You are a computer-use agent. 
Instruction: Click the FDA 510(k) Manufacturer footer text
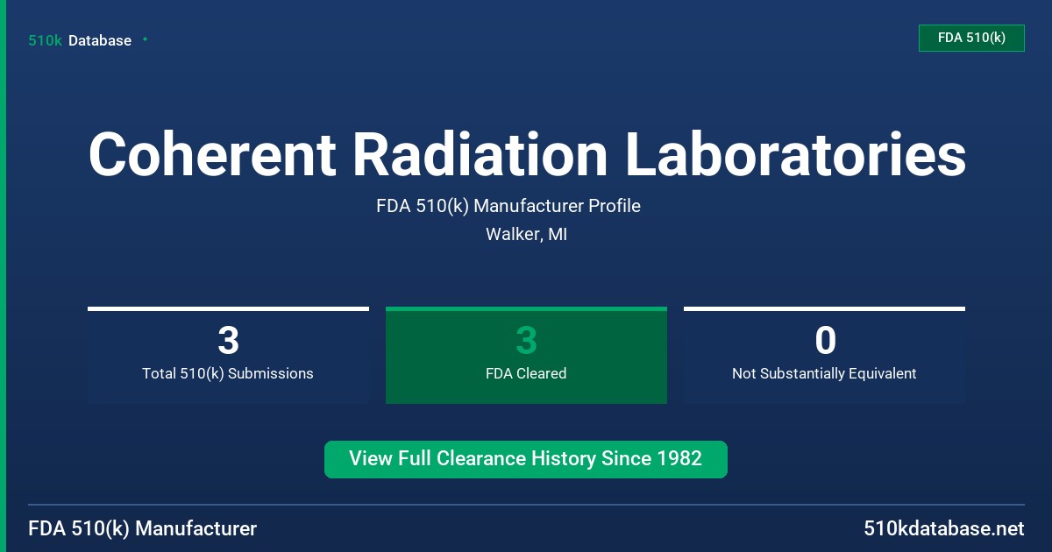click(x=143, y=528)
